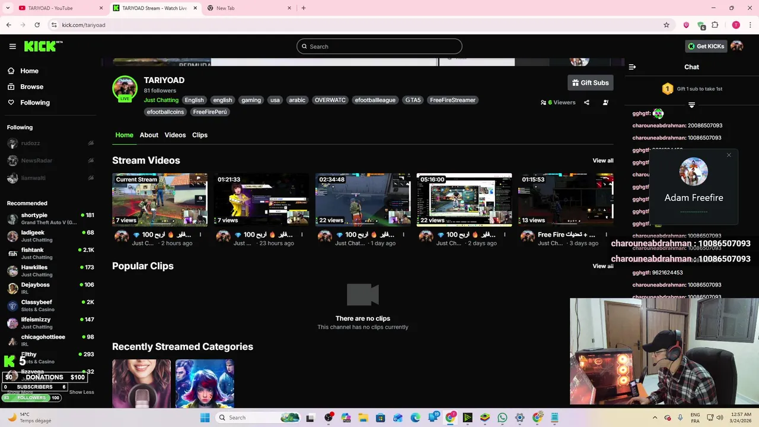Select the Home channel tab
The image size is (759, 427).
point(124,135)
